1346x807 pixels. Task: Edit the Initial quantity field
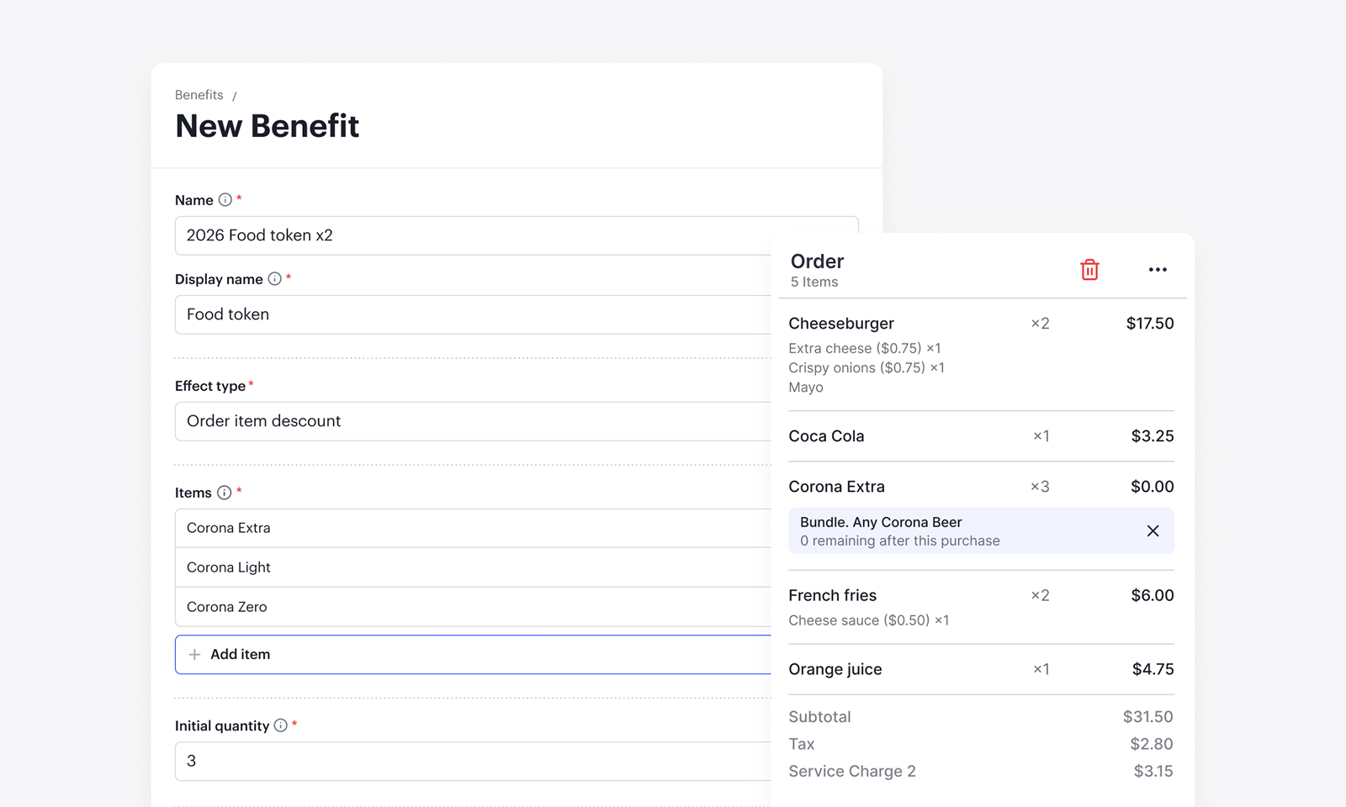coord(473,761)
